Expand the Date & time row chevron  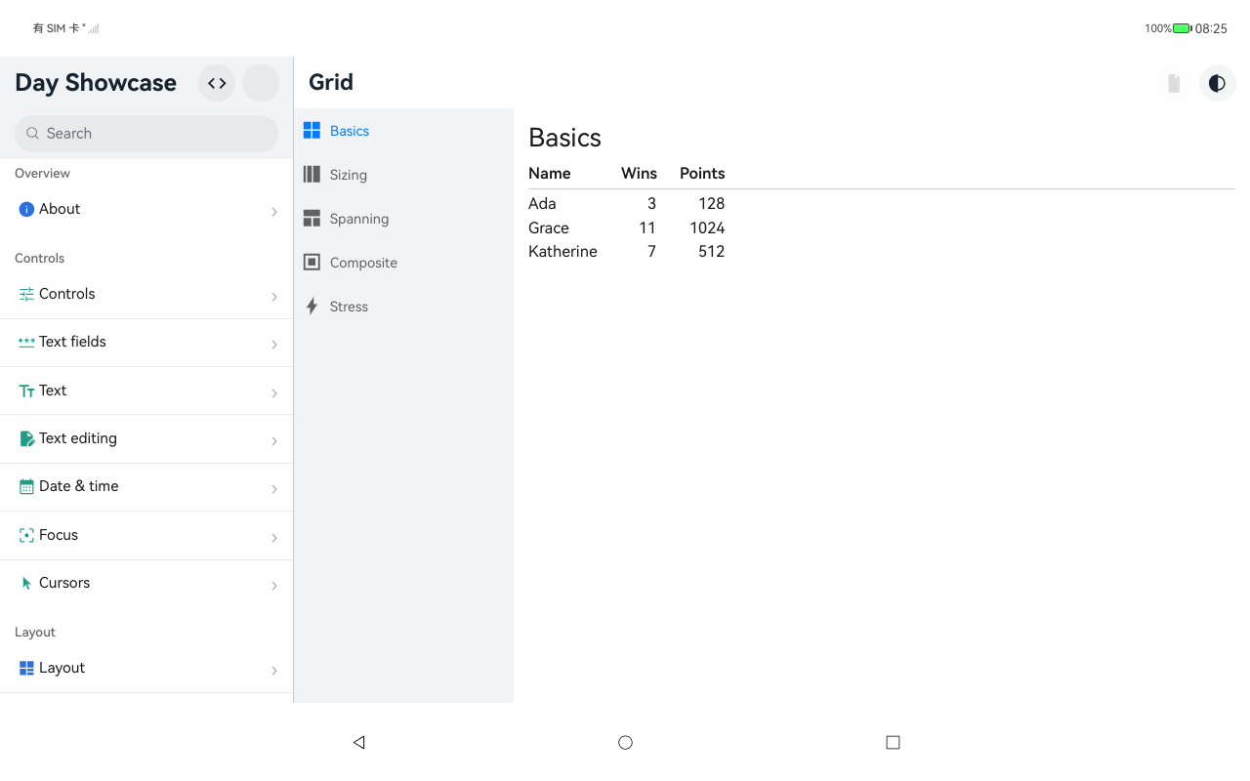click(x=274, y=489)
